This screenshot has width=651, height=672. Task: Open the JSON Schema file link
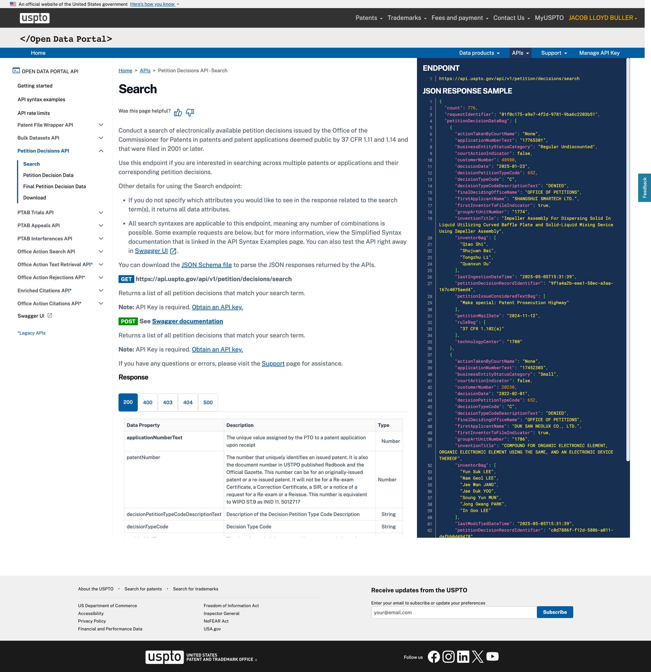point(206,265)
